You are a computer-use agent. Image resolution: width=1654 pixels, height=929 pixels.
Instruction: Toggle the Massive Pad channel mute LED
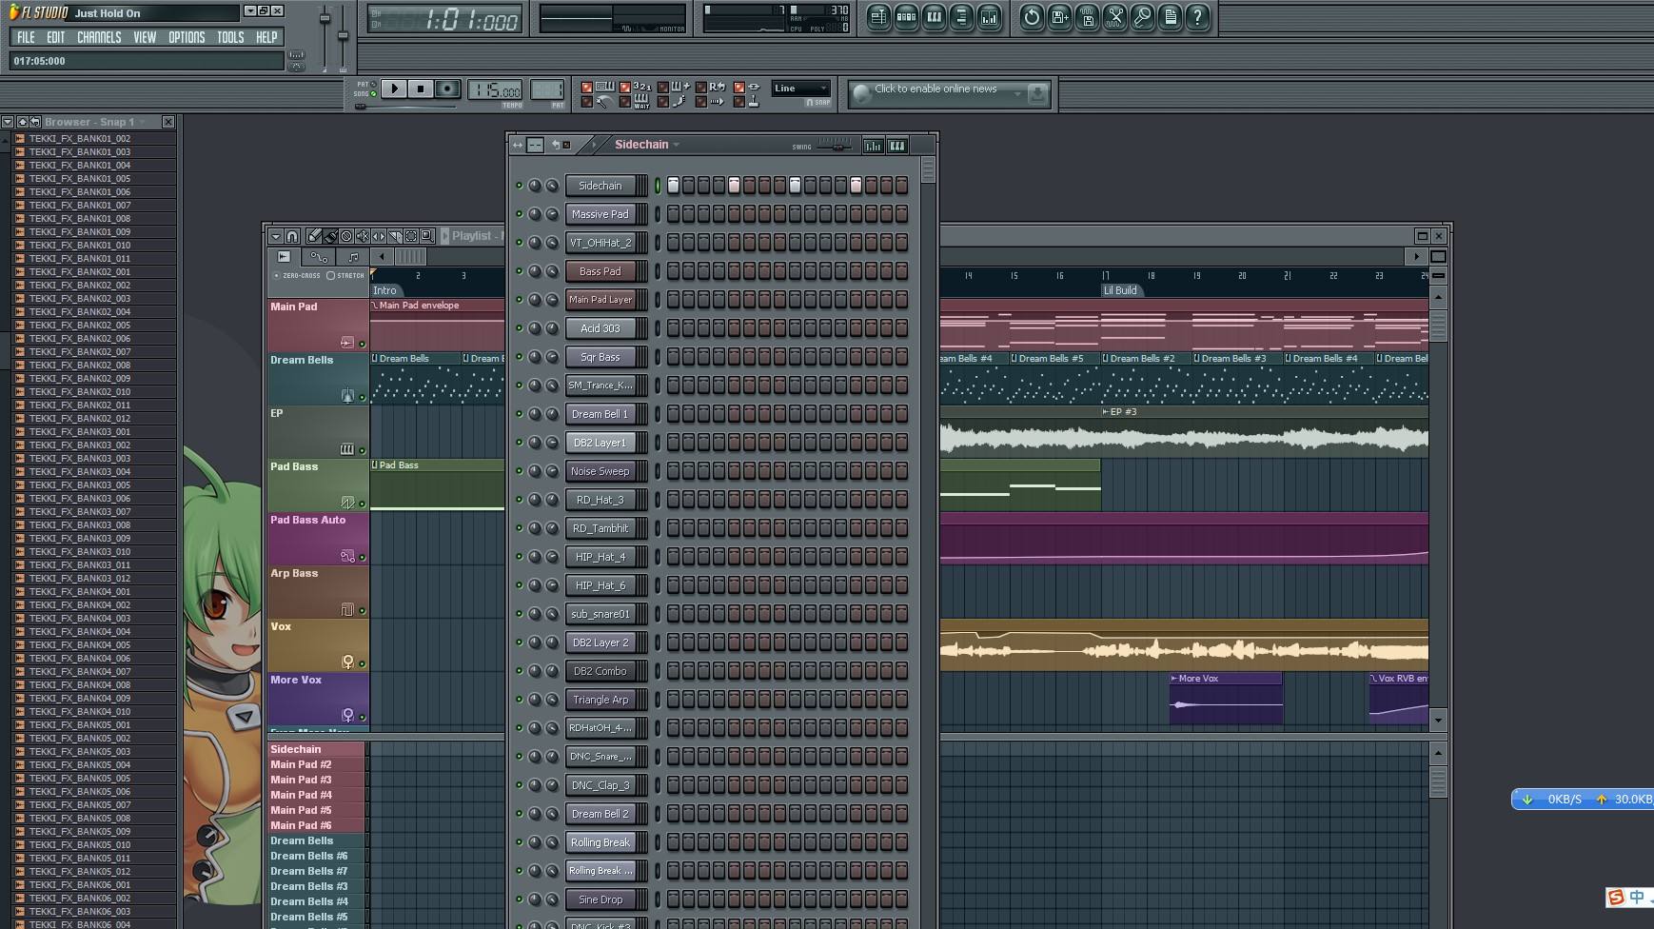click(x=519, y=214)
